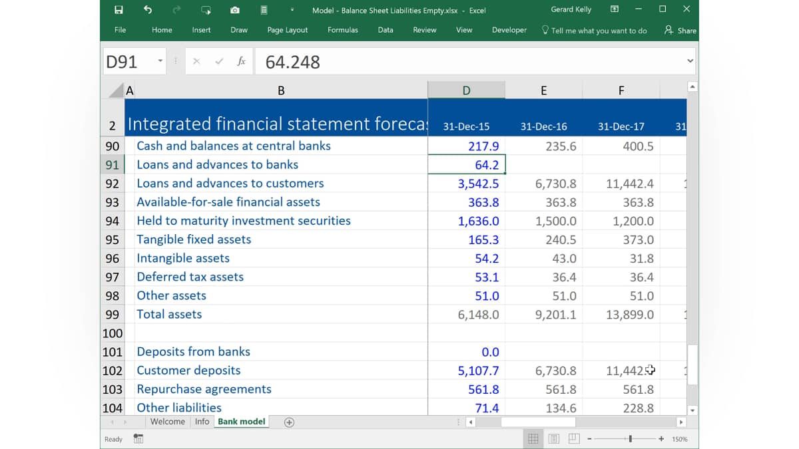The width and height of the screenshot is (799, 449).
Task: Open the calculator icon in quick access toolbar
Action: click(264, 10)
